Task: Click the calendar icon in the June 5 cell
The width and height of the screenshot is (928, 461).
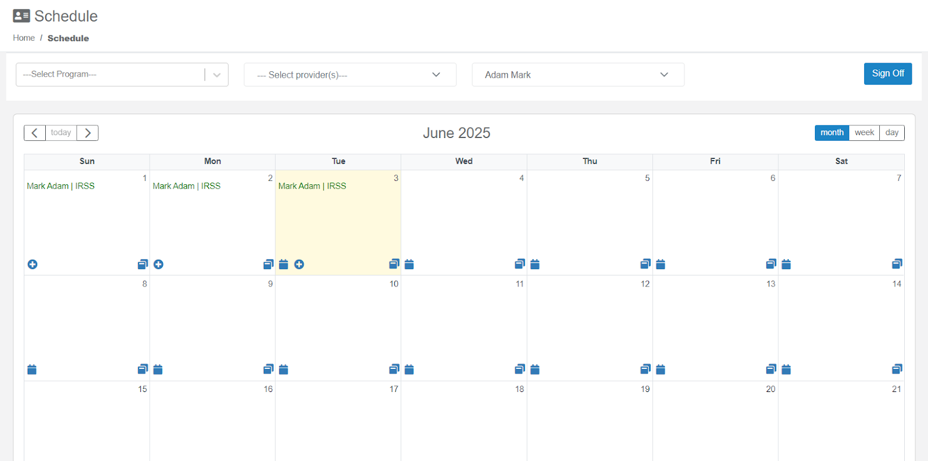Action: pos(535,264)
